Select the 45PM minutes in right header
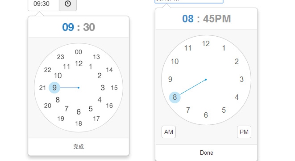 click(217, 19)
